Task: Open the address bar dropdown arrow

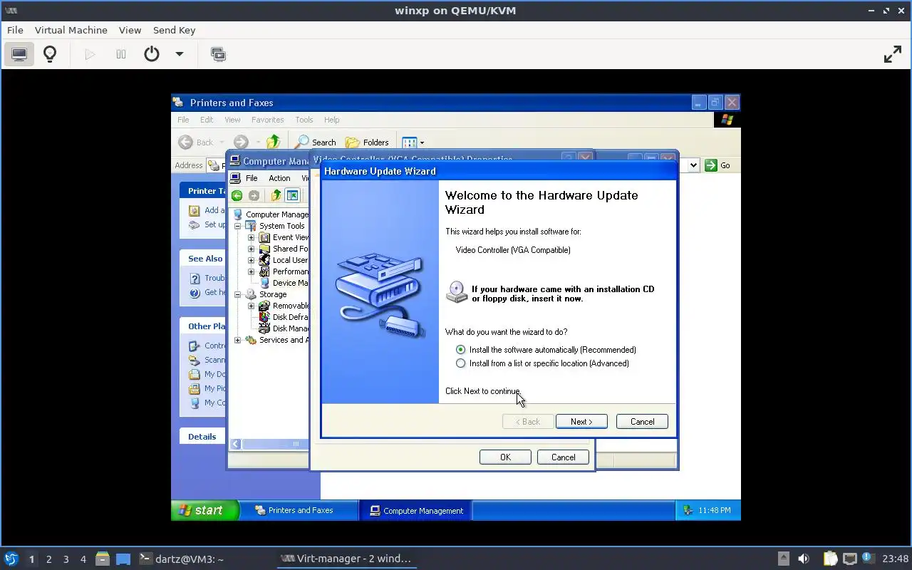Action: tap(693, 165)
